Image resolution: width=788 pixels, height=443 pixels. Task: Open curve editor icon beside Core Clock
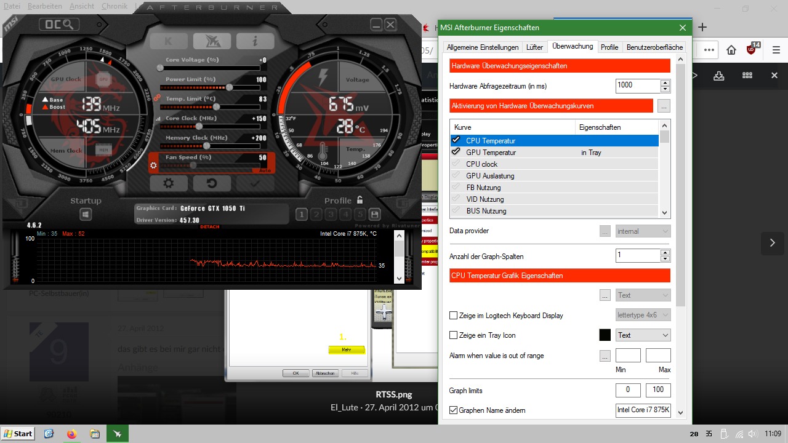158,118
